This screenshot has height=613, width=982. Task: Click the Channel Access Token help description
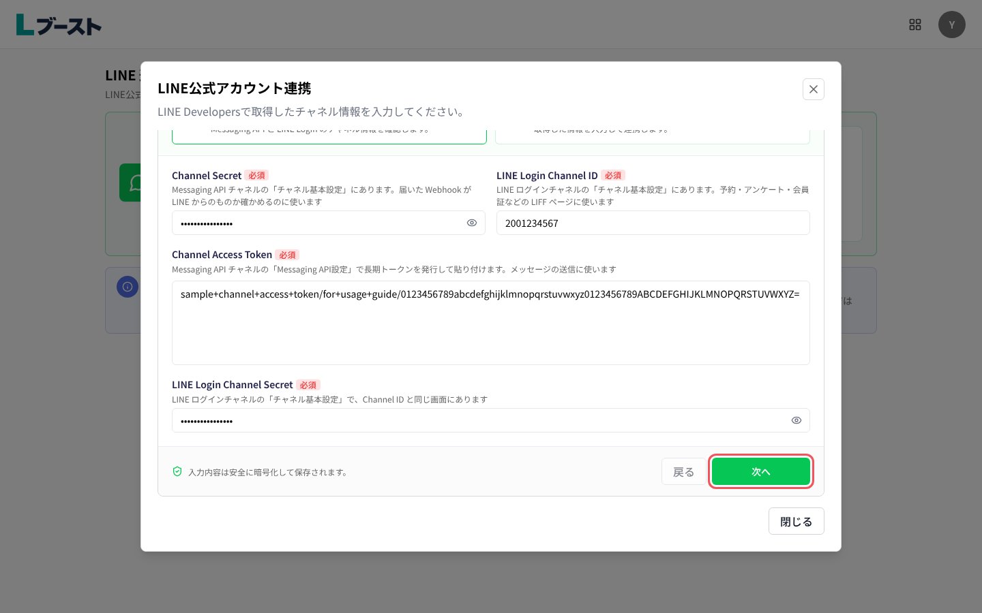click(394, 270)
